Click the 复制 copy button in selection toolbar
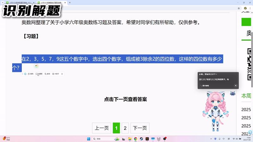The width and height of the screenshot is (253, 142). tap(30, 74)
